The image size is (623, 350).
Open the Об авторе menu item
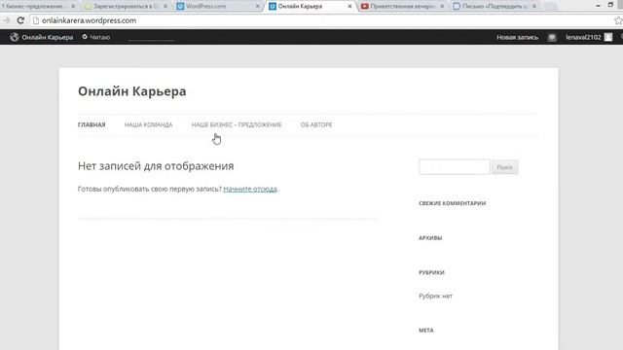[x=316, y=124]
